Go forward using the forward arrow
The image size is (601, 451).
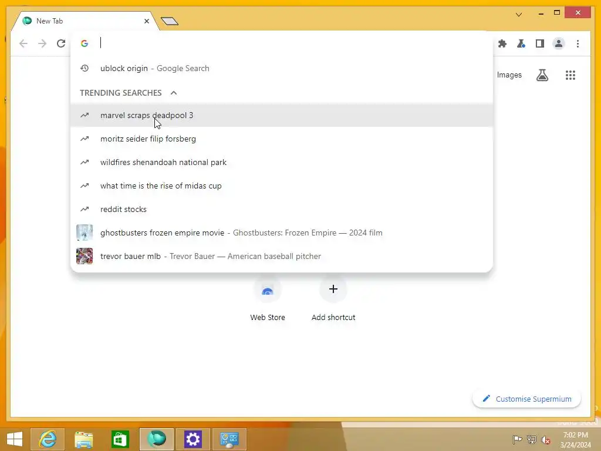(x=42, y=43)
